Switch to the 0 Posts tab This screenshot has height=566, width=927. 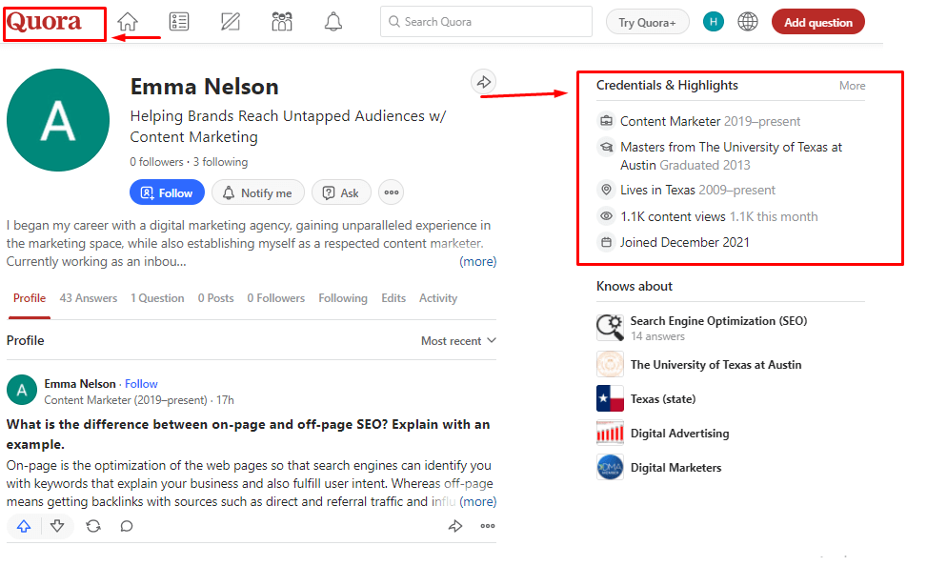(215, 298)
